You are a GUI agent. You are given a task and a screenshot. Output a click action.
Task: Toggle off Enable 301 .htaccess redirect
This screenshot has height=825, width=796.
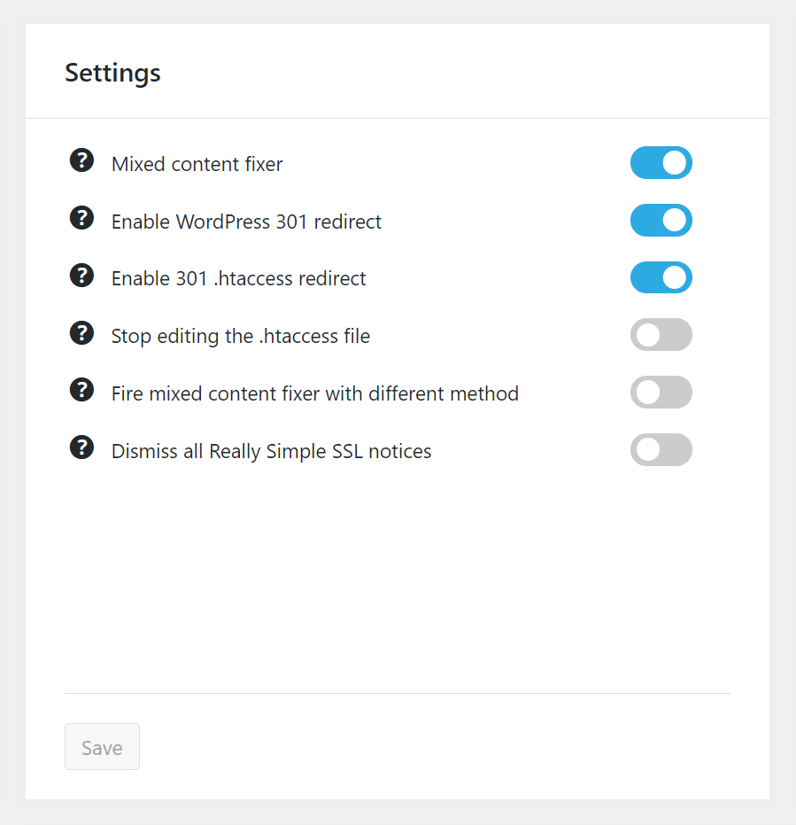coord(661,277)
